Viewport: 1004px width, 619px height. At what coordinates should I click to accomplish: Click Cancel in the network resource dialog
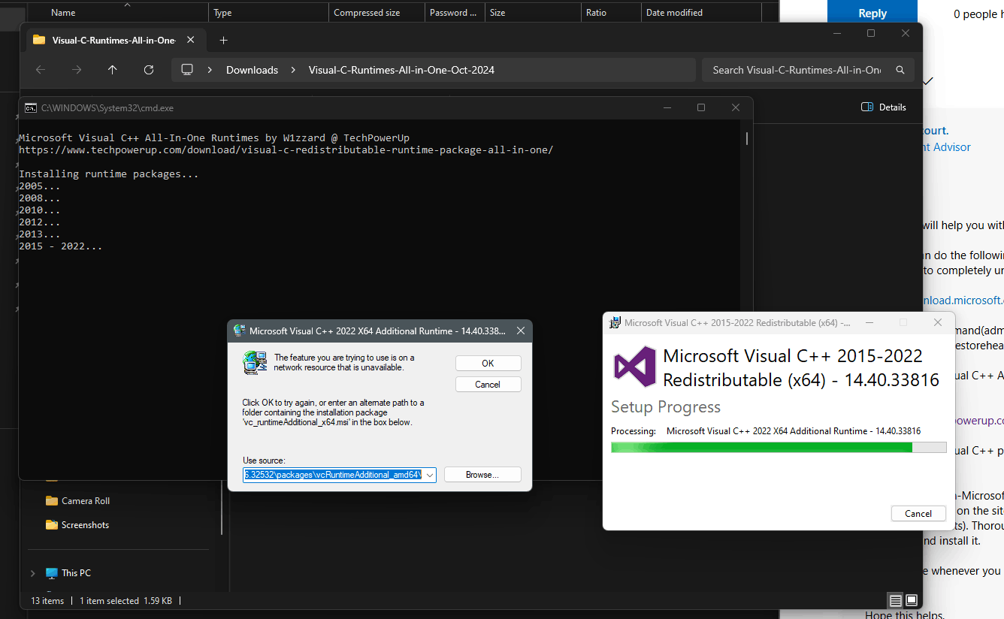pos(488,384)
